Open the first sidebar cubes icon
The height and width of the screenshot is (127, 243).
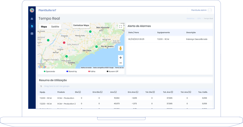[x=32, y=19]
